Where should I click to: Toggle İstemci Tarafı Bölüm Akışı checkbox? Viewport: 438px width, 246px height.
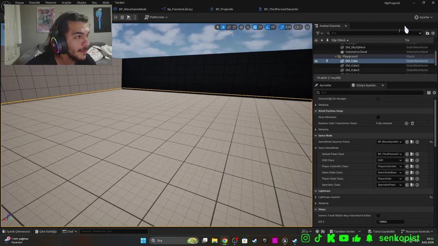point(378,216)
